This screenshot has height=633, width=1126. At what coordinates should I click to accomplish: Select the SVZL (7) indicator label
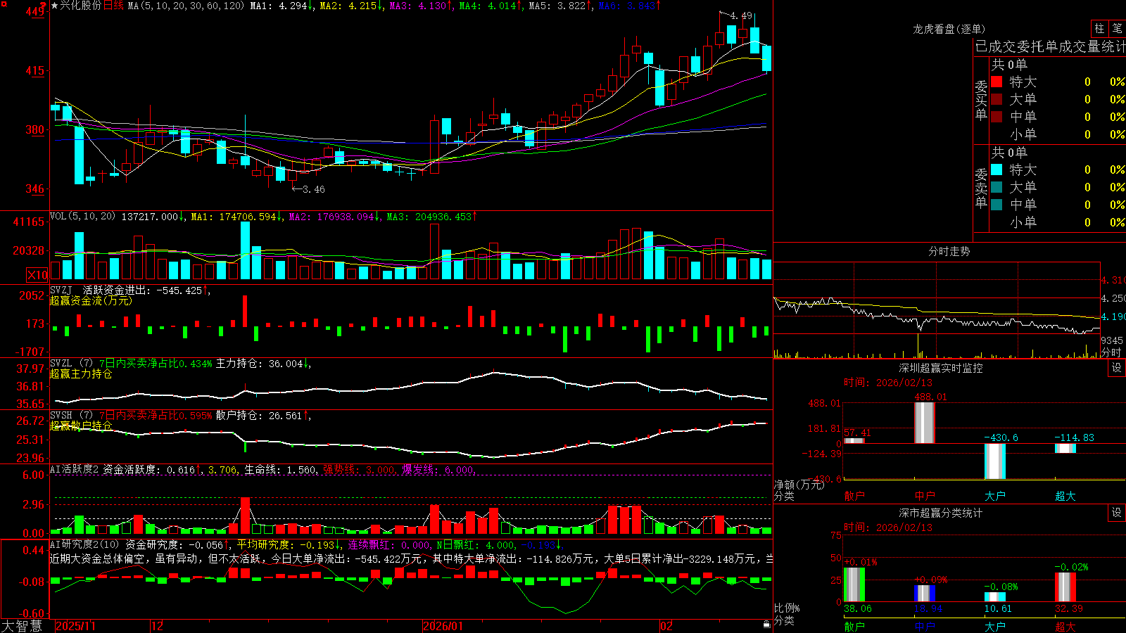pos(71,364)
